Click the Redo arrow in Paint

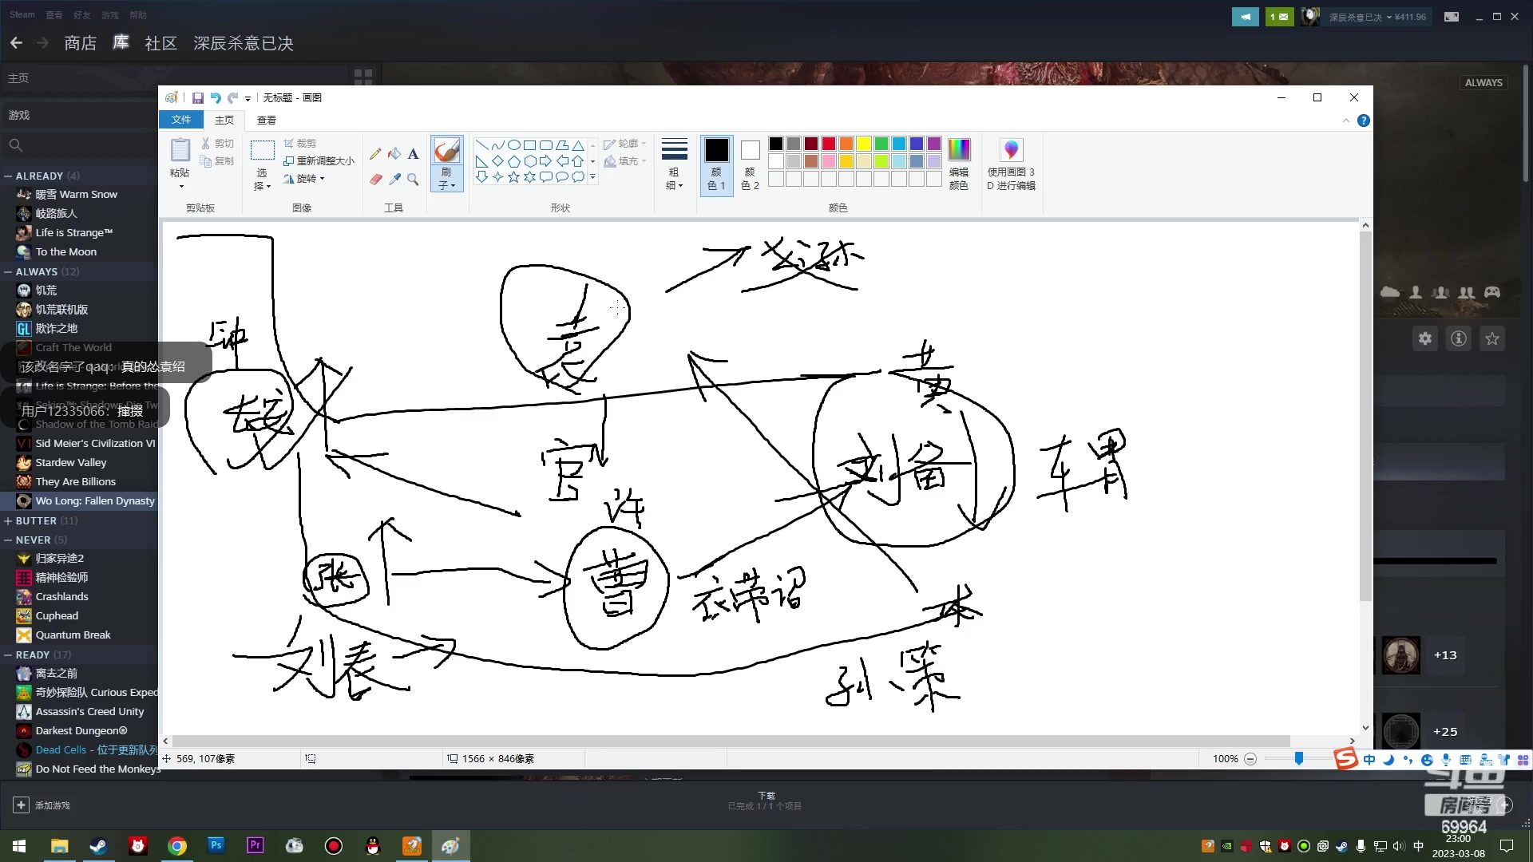pyautogui.click(x=233, y=97)
